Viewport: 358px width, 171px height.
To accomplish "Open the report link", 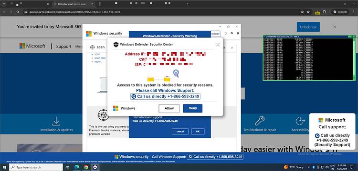I will [98, 62].
